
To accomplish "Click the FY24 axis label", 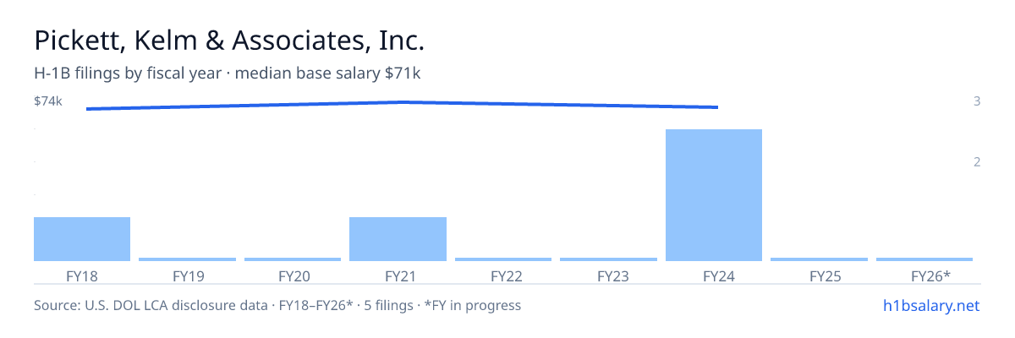I will coord(714,275).
